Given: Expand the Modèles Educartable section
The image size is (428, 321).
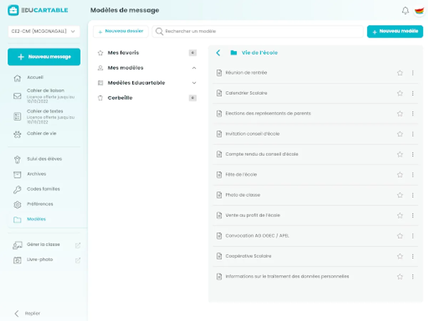Looking at the screenshot, I should pos(194,83).
